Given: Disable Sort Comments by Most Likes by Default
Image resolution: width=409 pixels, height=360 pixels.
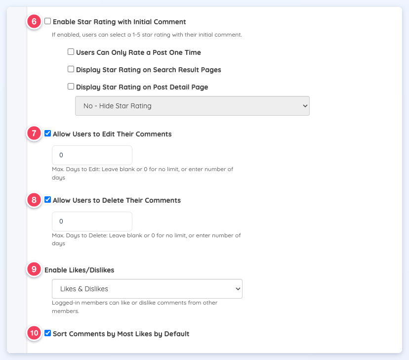Looking at the screenshot, I should (x=47, y=333).
